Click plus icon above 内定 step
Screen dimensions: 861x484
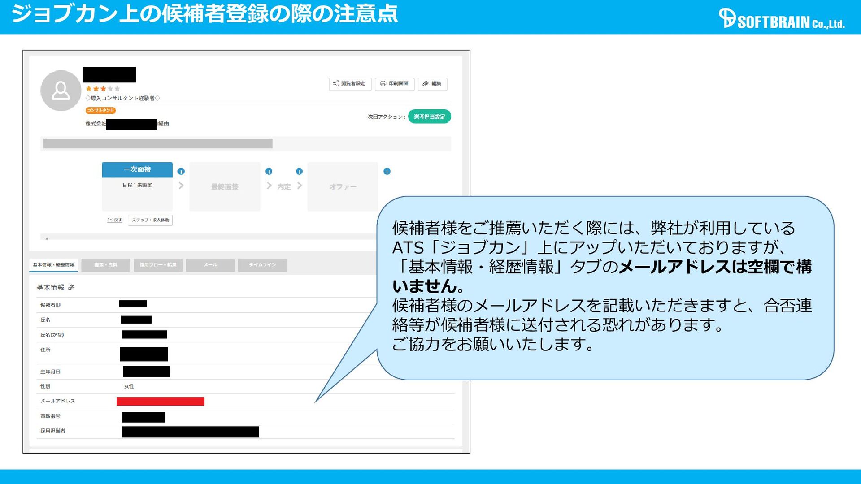(x=299, y=171)
